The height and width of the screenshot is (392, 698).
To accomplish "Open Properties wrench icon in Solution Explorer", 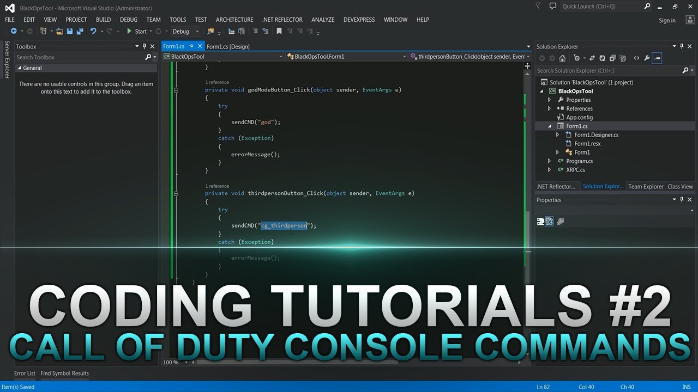I will tap(647, 58).
